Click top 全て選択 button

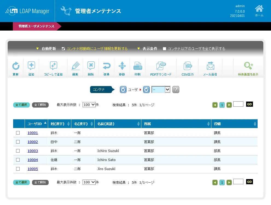click(21, 105)
